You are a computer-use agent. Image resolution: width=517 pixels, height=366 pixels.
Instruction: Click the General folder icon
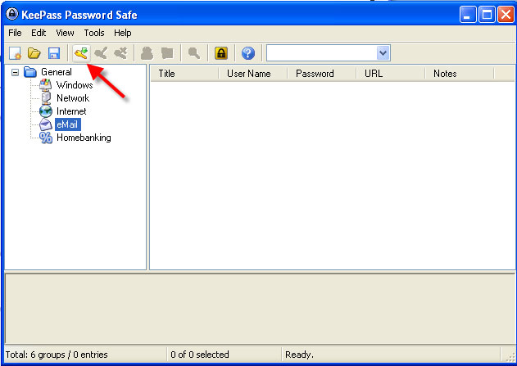30,72
